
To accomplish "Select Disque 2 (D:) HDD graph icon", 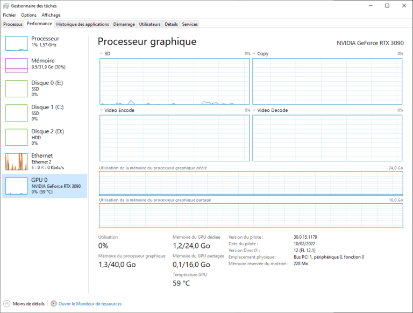I will (16, 137).
